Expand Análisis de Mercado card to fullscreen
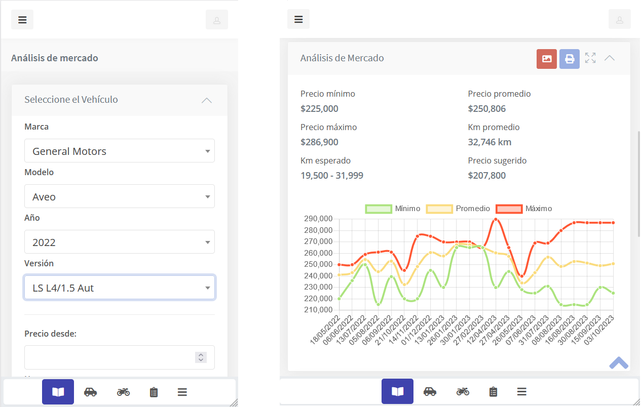Screen dimensions: 642x407 pos(590,58)
